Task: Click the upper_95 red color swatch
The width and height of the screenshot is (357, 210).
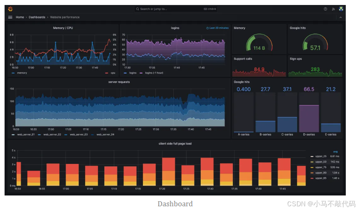Action: [312, 178]
